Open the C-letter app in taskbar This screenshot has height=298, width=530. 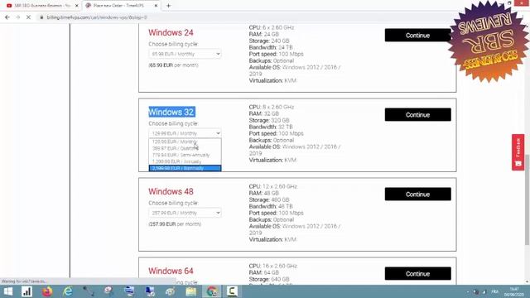(x=232, y=291)
